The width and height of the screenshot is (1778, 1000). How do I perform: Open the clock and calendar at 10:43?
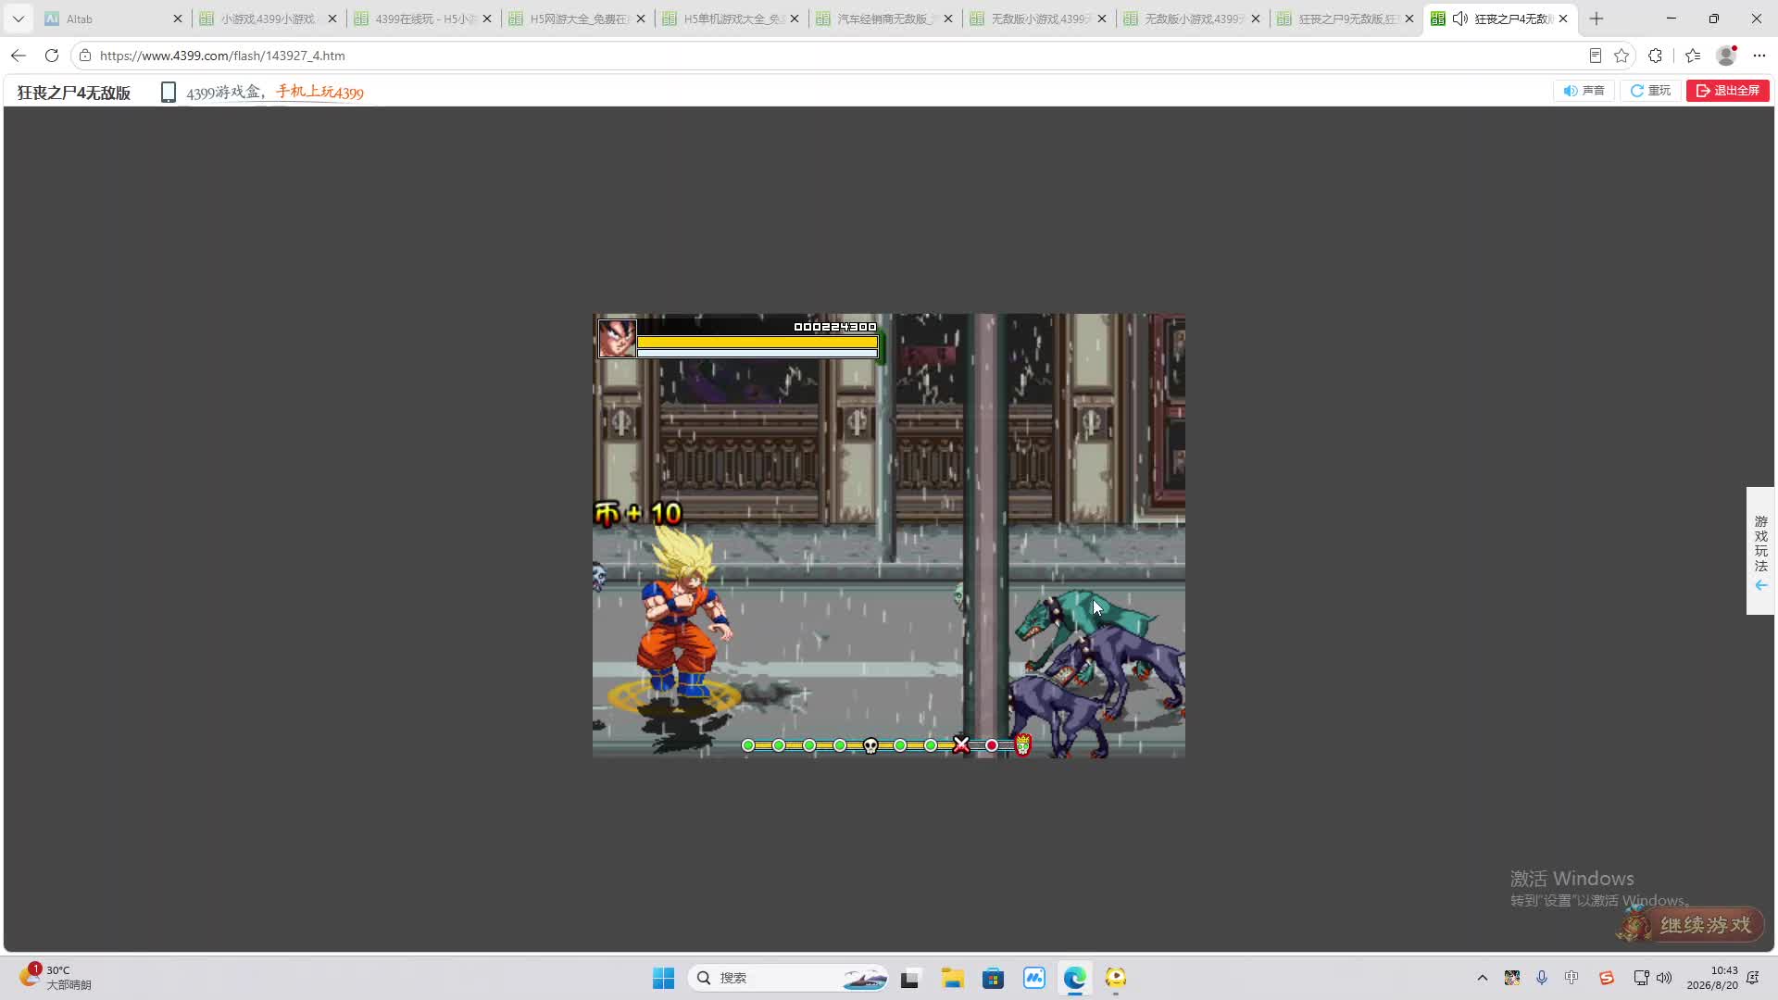click(1712, 978)
